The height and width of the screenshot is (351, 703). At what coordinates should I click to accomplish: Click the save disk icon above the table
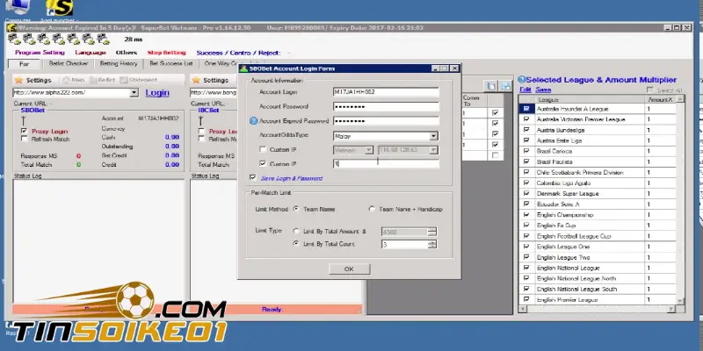pyautogui.click(x=506, y=85)
